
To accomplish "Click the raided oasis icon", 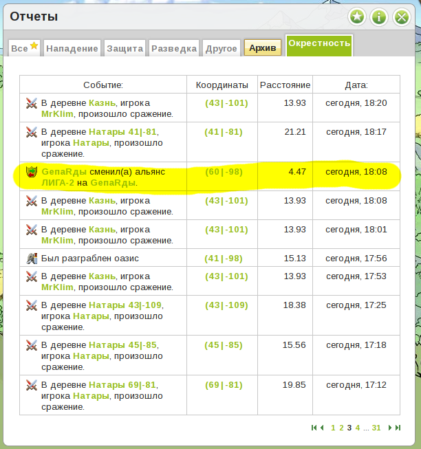I will tap(32, 259).
